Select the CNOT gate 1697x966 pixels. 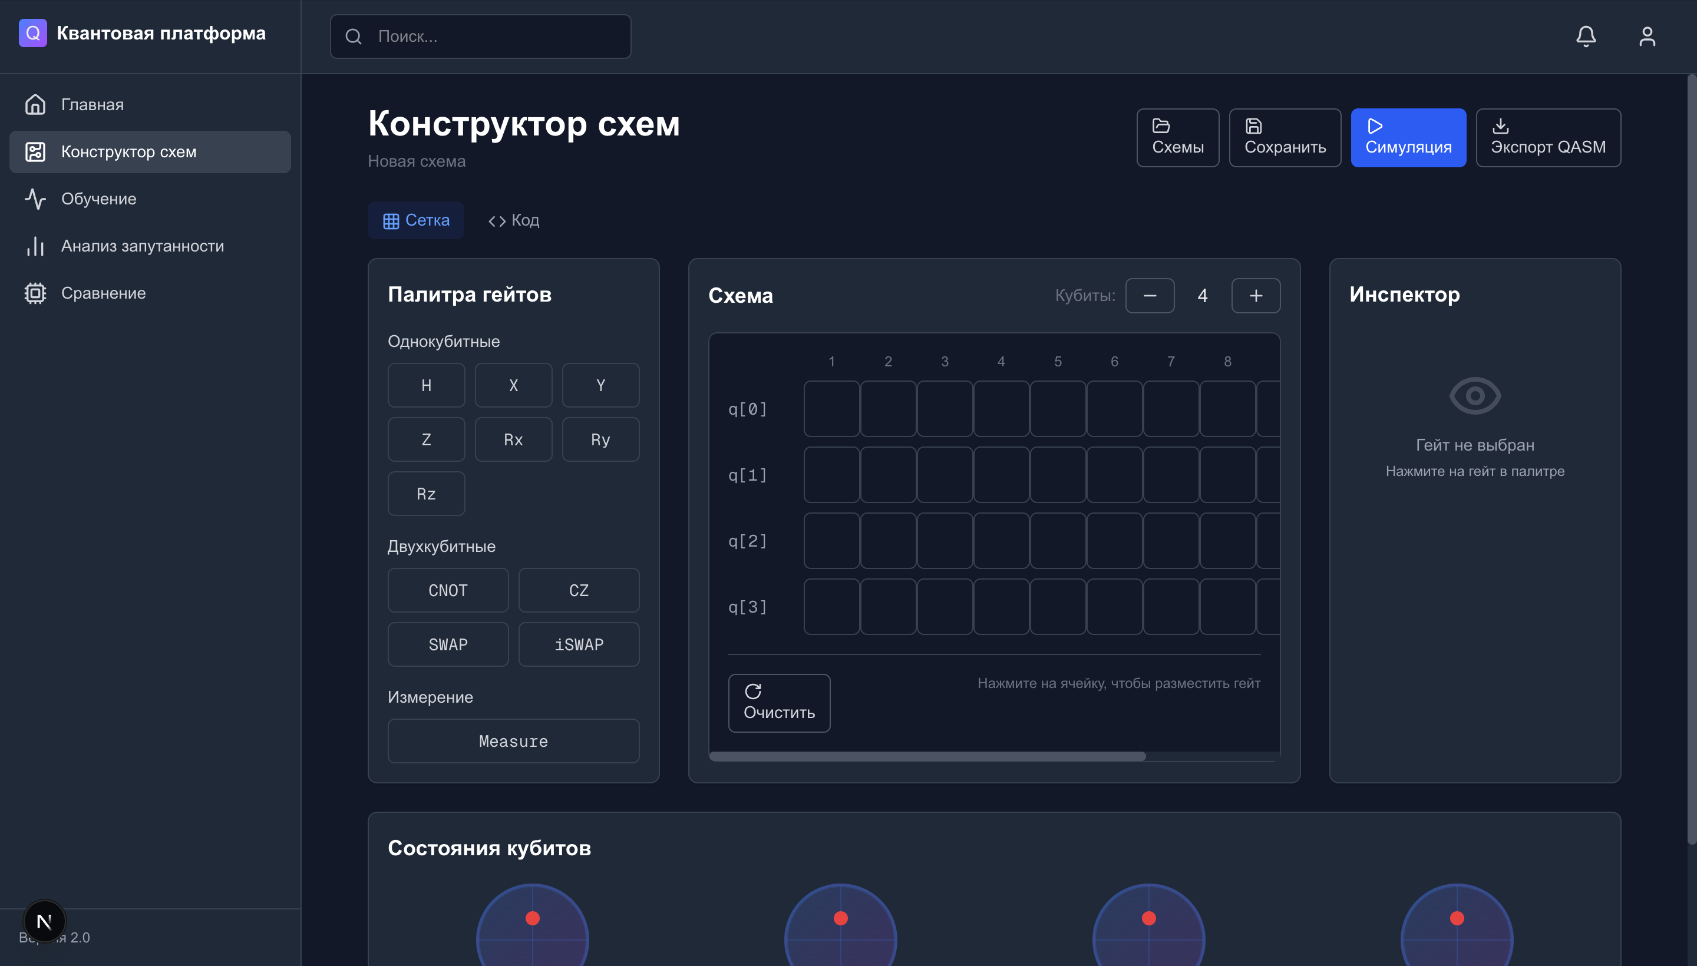pyautogui.click(x=448, y=590)
